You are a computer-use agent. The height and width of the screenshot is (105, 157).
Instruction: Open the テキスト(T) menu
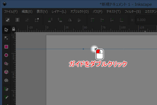114,12
